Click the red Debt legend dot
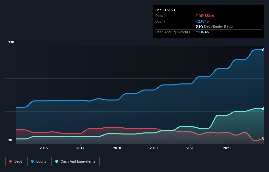 pyautogui.click(x=10, y=161)
